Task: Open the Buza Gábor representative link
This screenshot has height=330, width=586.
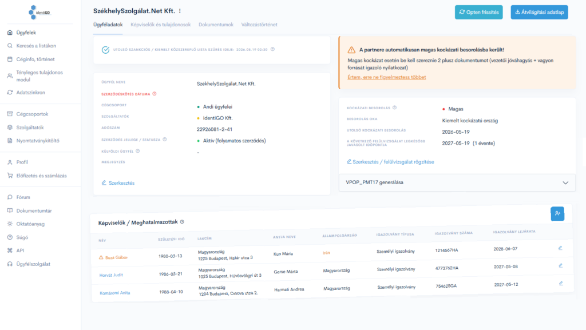Action: [116, 257]
